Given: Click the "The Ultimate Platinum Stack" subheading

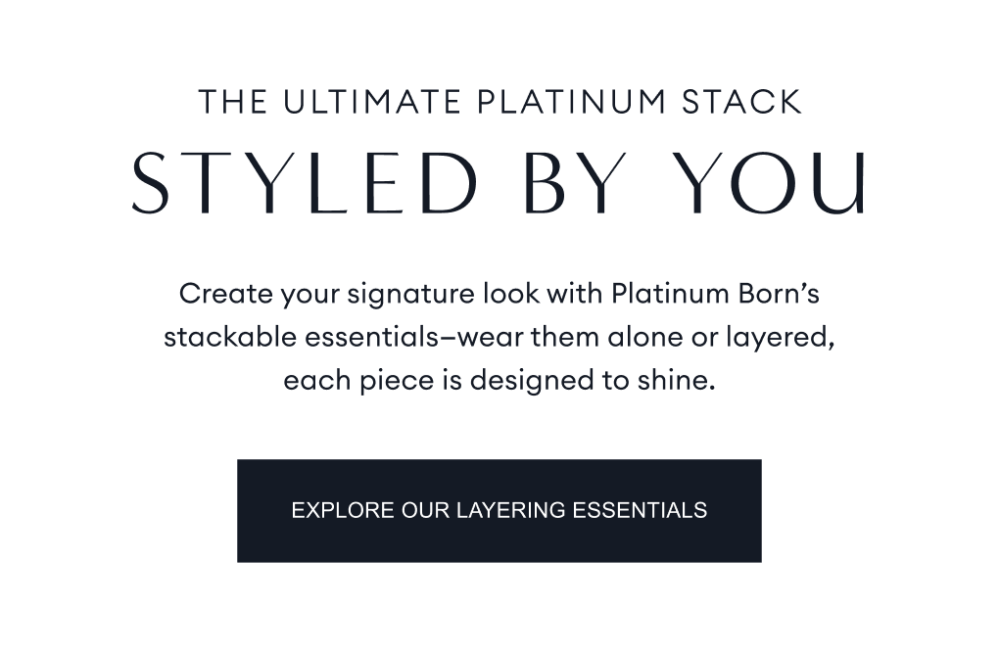Looking at the screenshot, I should [x=499, y=102].
